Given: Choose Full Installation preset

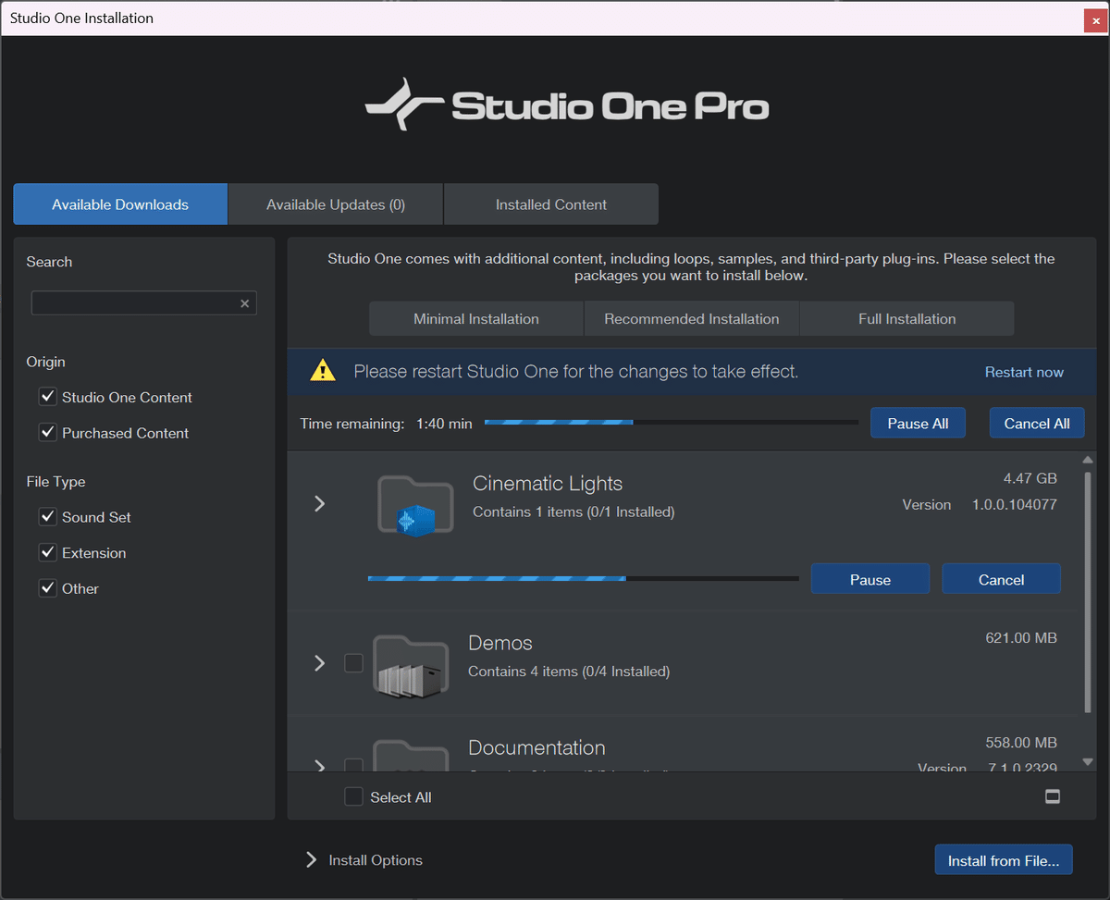Looking at the screenshot, I should coord(907,318).
